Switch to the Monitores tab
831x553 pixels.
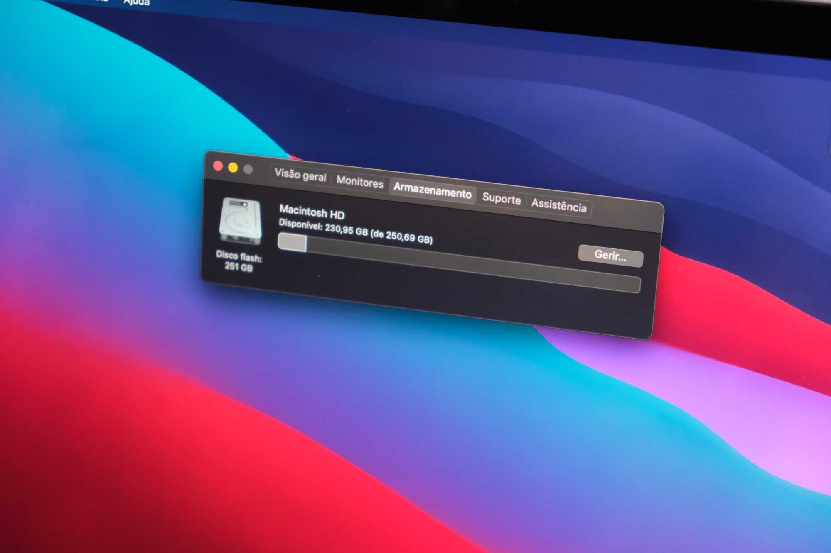pos(360,182)
